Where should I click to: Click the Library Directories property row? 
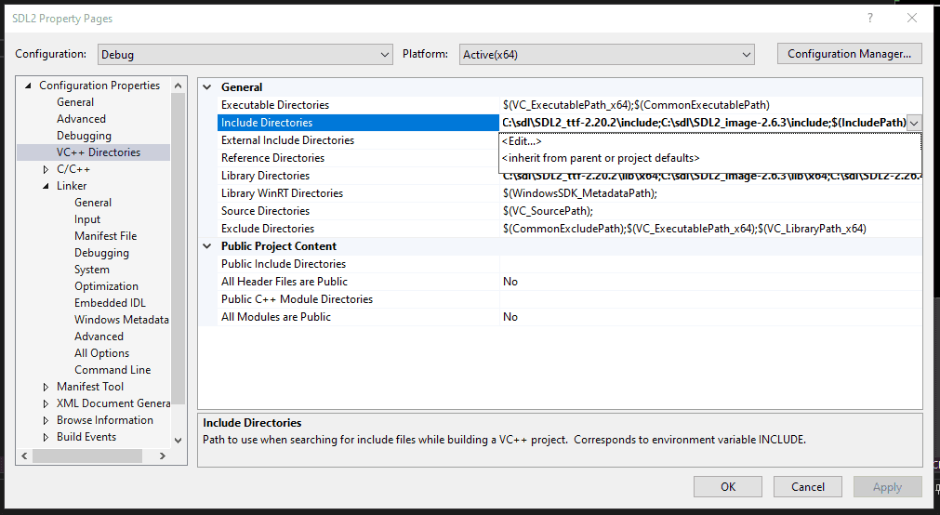(265, 176)
